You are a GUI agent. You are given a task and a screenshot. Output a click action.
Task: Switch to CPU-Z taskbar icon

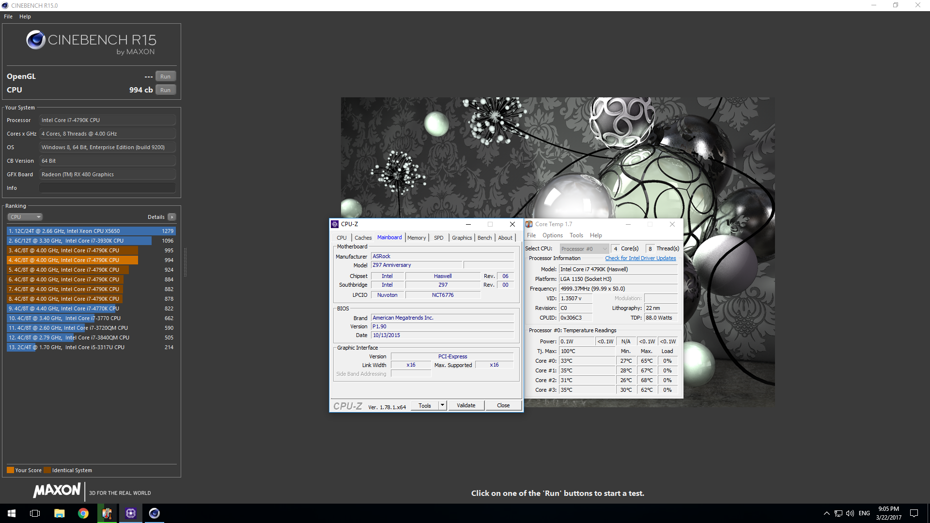131,513
